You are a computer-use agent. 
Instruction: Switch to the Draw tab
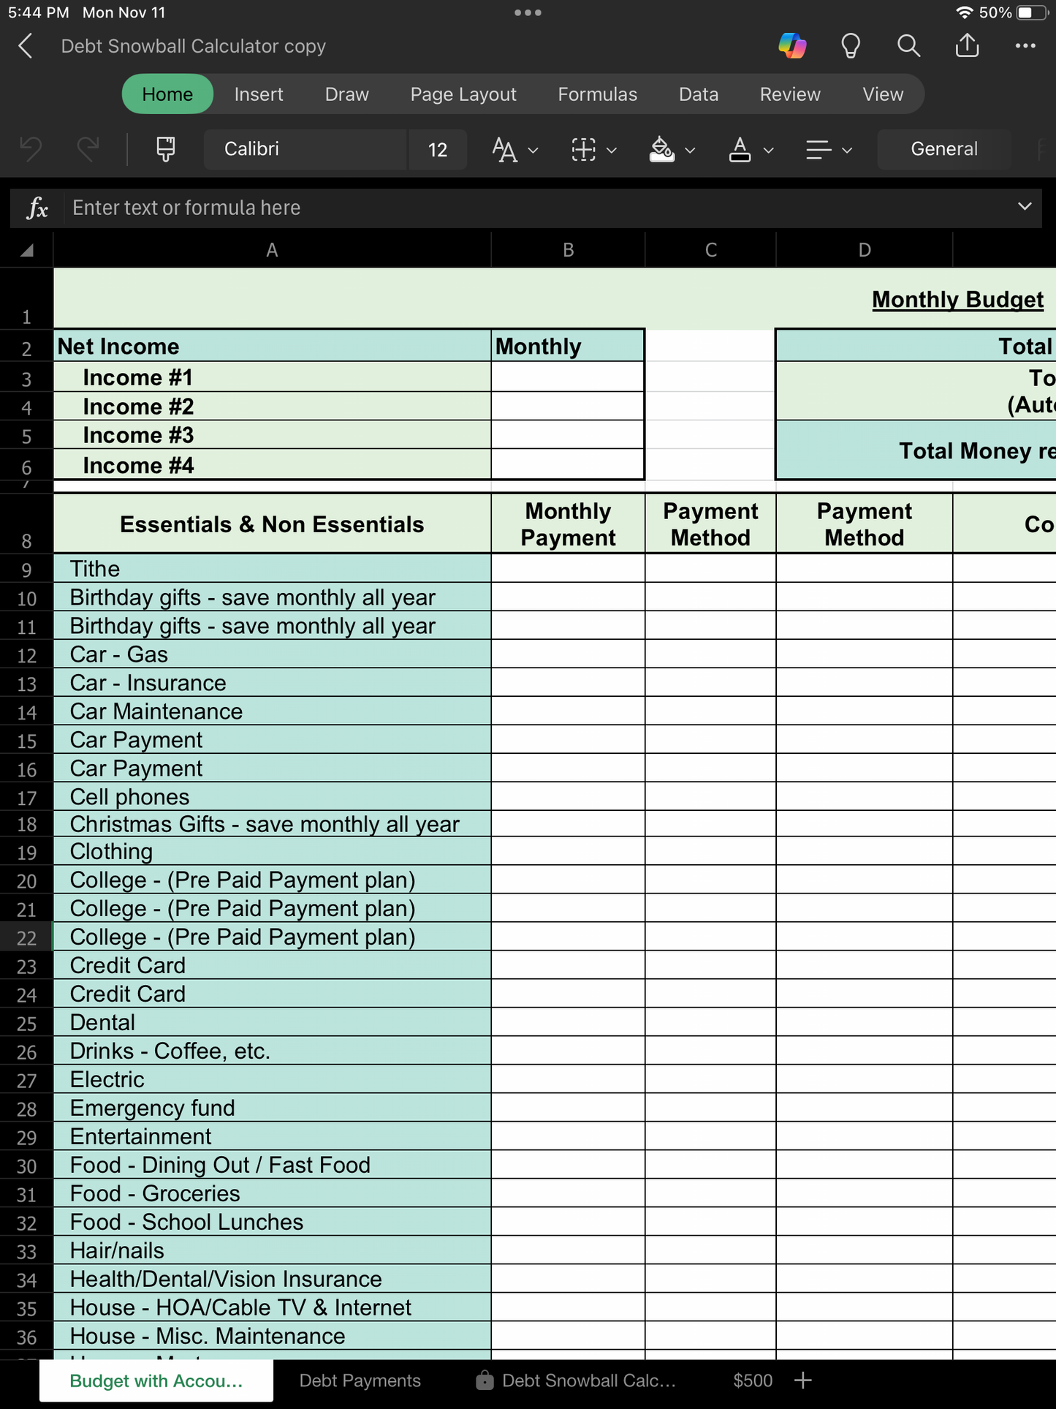pos(347,94)
